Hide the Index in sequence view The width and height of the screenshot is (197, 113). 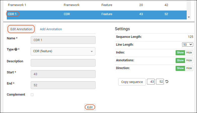point(189,53)
